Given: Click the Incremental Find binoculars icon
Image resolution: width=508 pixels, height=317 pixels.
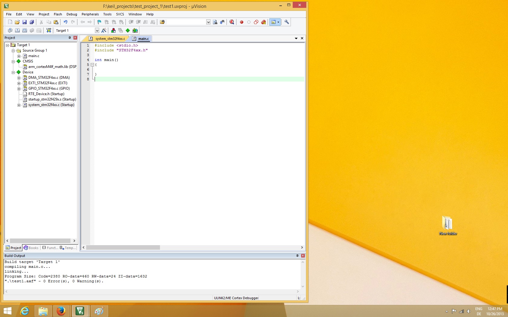Looking at the screenshot, I should click(222, 22).
